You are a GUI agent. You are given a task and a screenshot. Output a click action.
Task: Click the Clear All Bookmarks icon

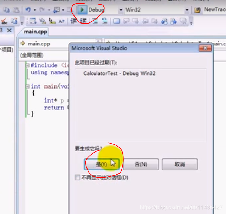click(183, 21)
